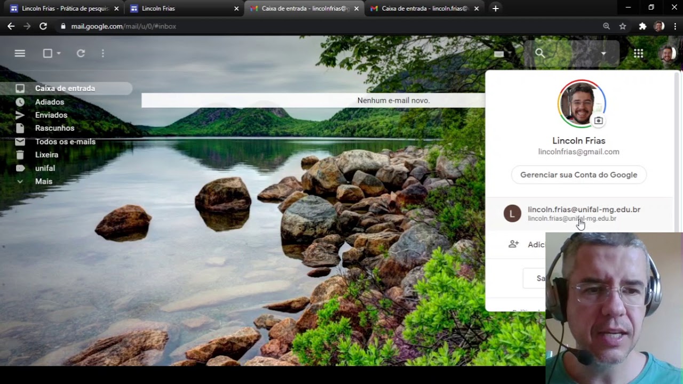The width and height of the screenshot is (683, 384).
Task: Bookmark this page with the star icon
Action: click(x=623, y=26)
